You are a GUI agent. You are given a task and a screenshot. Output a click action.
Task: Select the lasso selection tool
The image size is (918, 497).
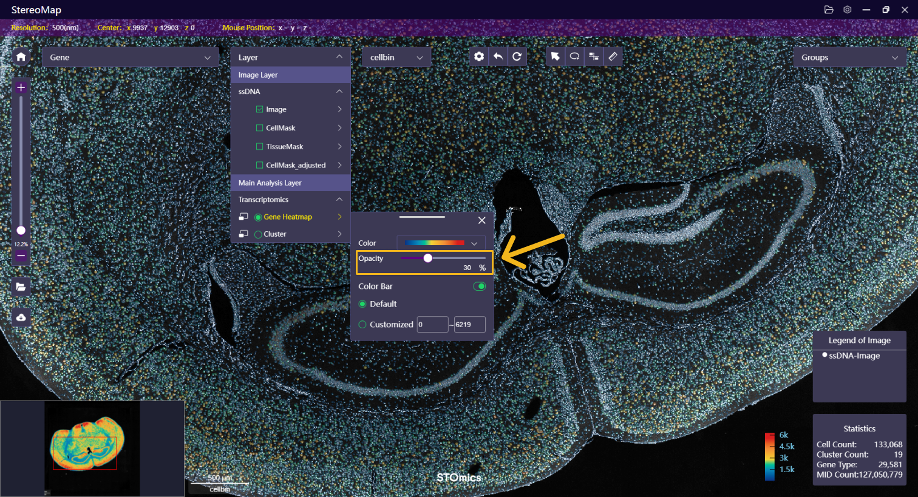point(574,56)
